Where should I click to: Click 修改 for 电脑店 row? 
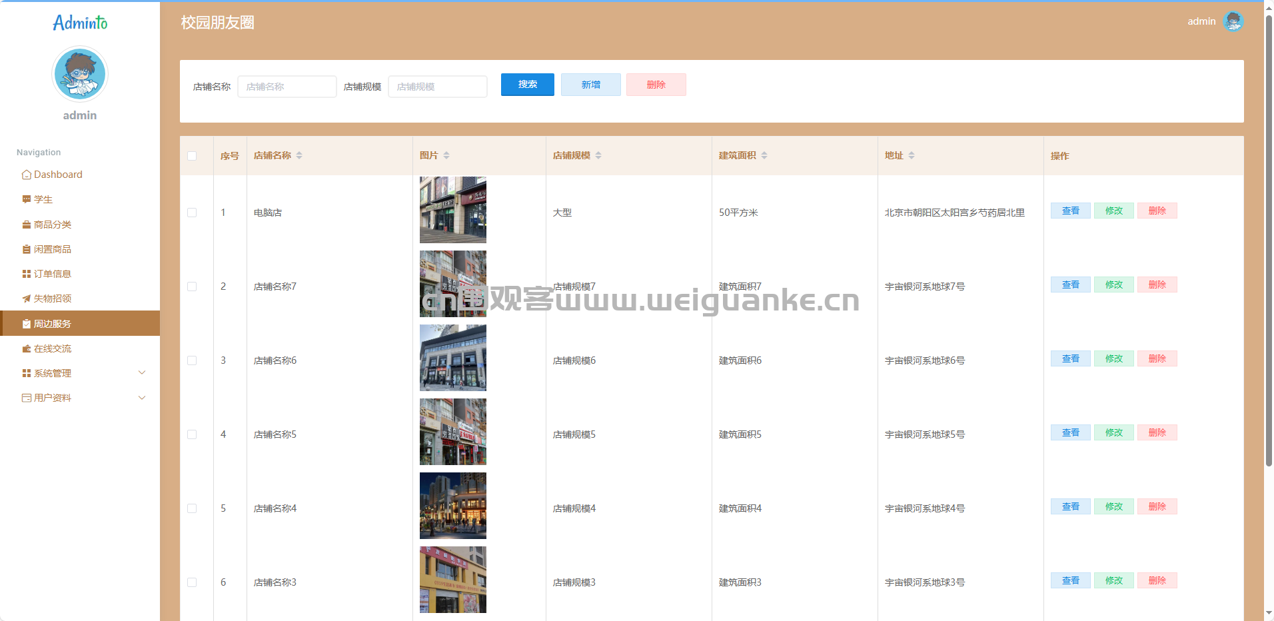pos(1114,211)
